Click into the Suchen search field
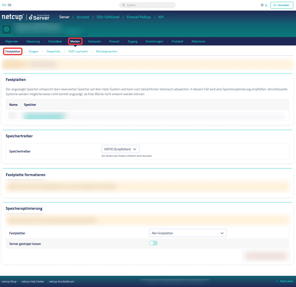The width and height of the screenshot is (296, 287). 148,5
